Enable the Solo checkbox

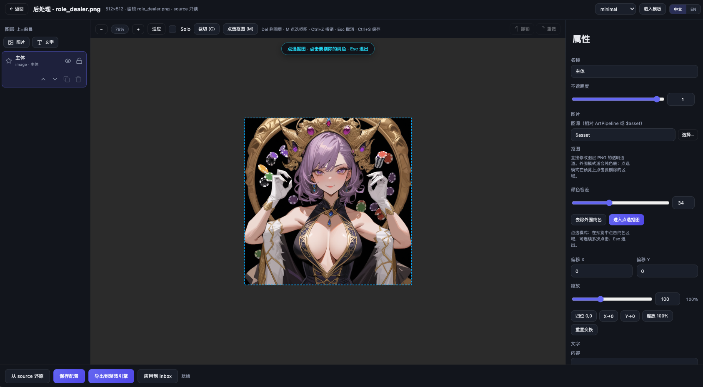(x=173, y=29)
